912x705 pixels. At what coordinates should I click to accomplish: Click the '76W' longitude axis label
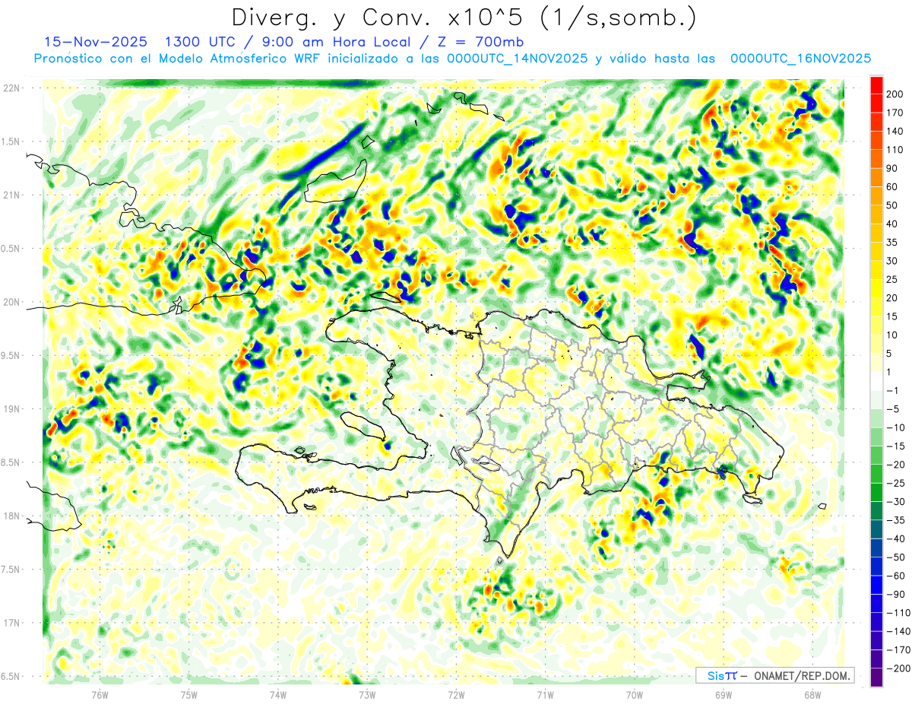tap(100, 695)
